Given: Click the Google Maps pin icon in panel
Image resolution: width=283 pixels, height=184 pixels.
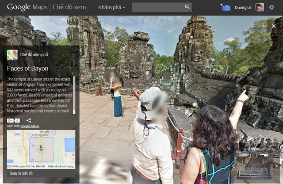Looking at the screenshot, I should point(12,55).
